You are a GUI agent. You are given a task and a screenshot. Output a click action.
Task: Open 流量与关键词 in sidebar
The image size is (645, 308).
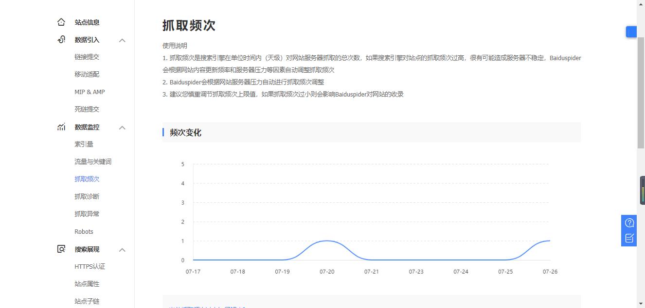(93, 162)
